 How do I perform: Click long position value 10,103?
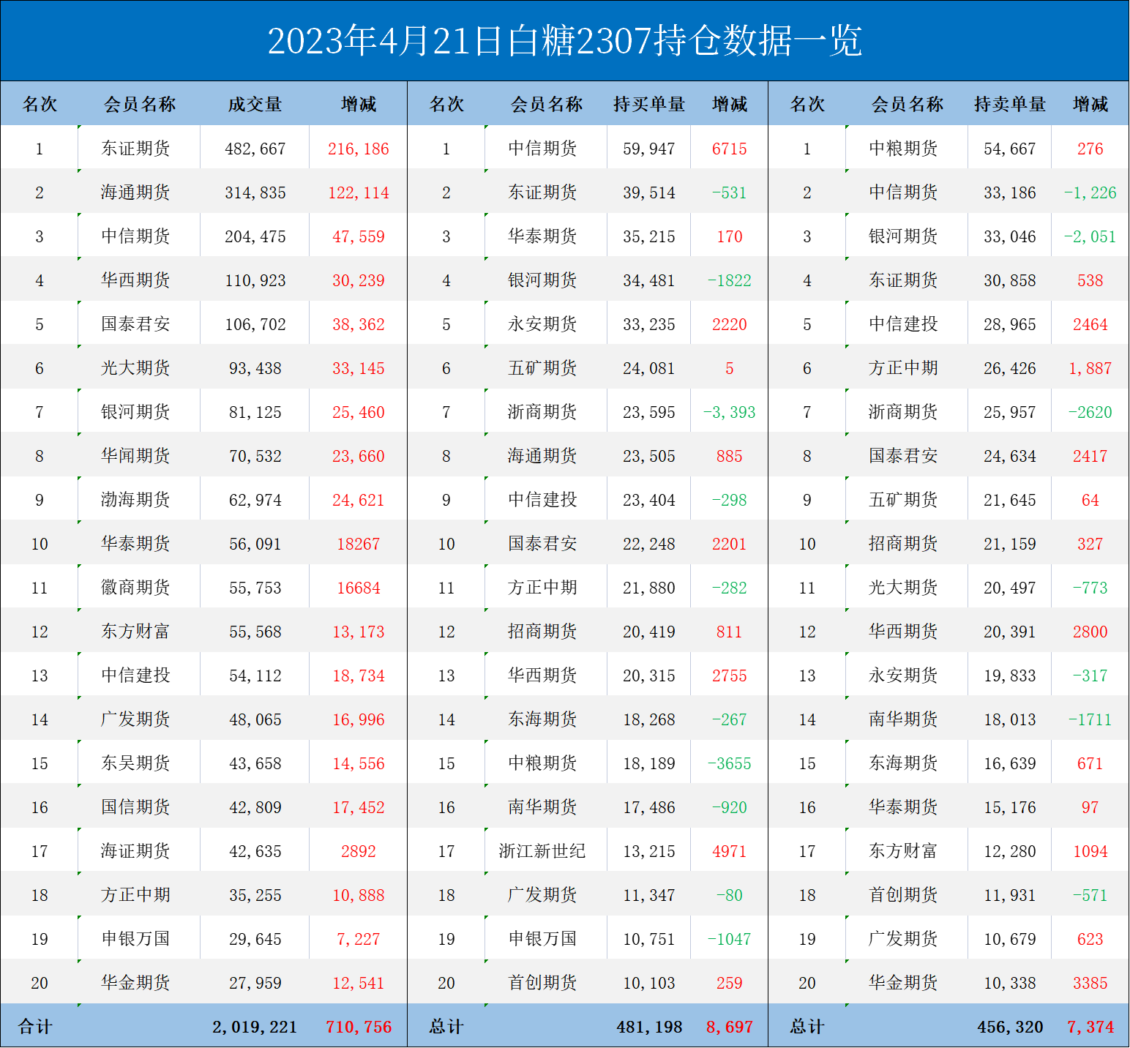tap(649, 983)
